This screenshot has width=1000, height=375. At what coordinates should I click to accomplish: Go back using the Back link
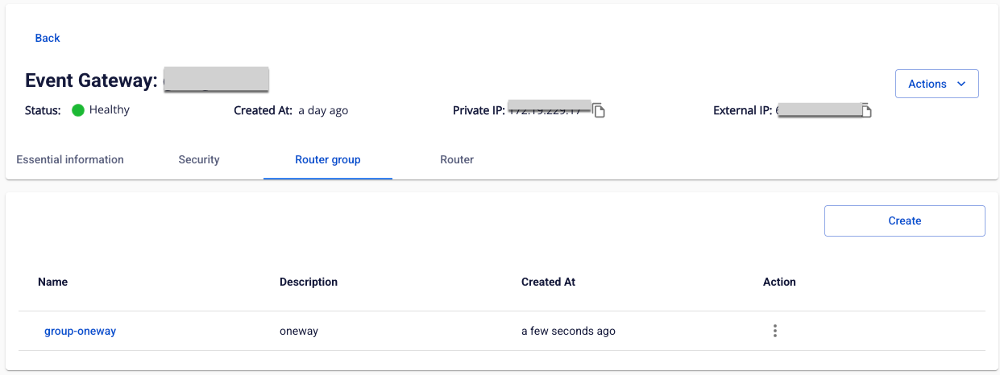click(x=48, y=38)
